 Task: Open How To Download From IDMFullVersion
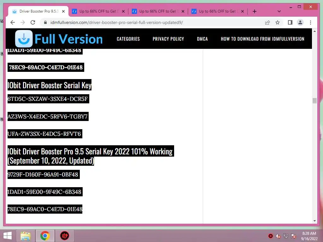tap(262, 39)
